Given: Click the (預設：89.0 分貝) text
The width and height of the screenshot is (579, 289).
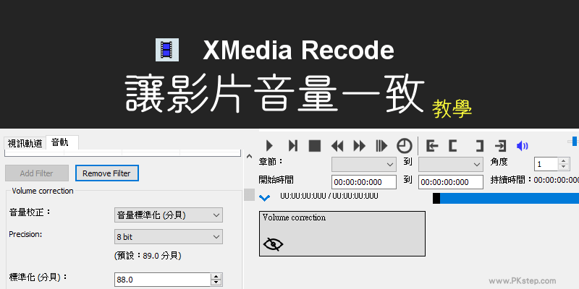Looking at the screenshot, I should coord(148,256).
